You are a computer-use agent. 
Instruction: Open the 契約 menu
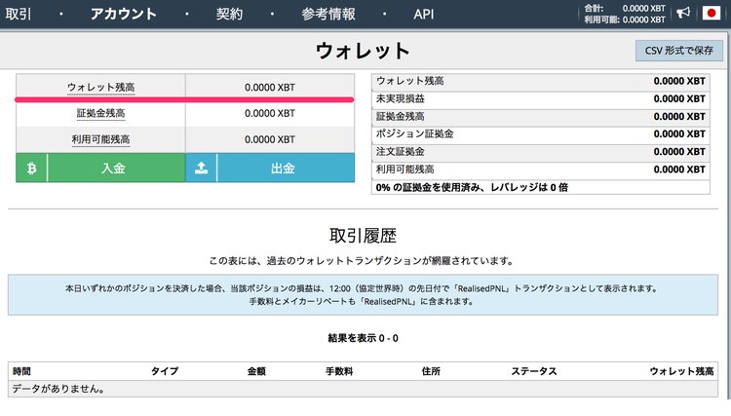229,14
